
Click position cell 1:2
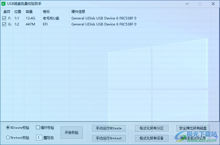pyautogui.click(x=17, y=24)
